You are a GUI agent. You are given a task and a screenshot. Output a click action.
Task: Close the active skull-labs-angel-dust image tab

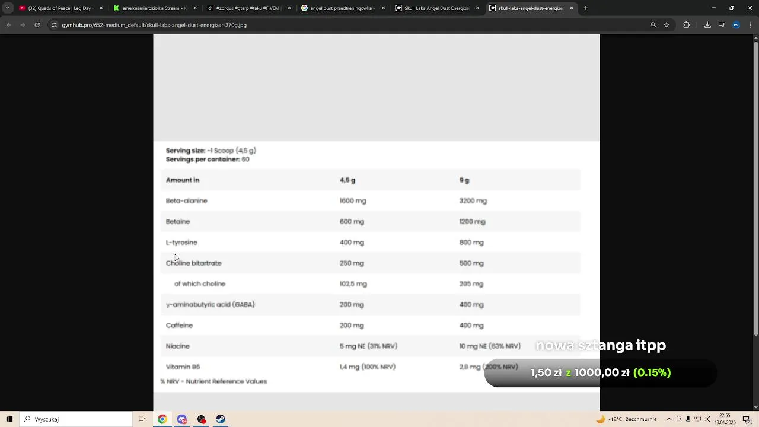pos(572,8)
